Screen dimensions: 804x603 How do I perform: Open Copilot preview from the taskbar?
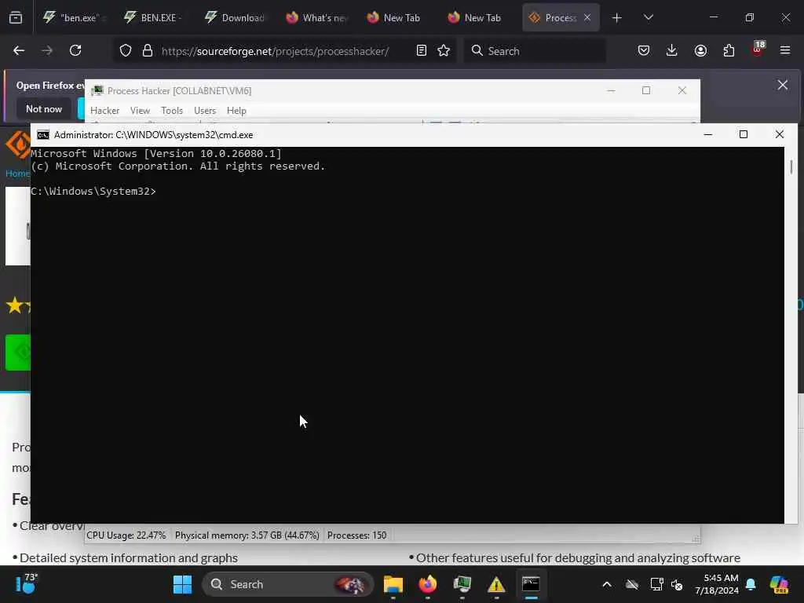click(779, 584)
